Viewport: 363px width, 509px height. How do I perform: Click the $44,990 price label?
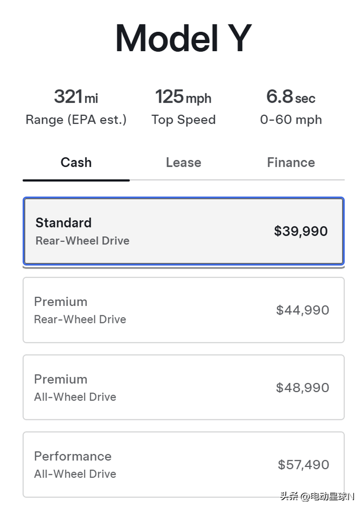302,310
